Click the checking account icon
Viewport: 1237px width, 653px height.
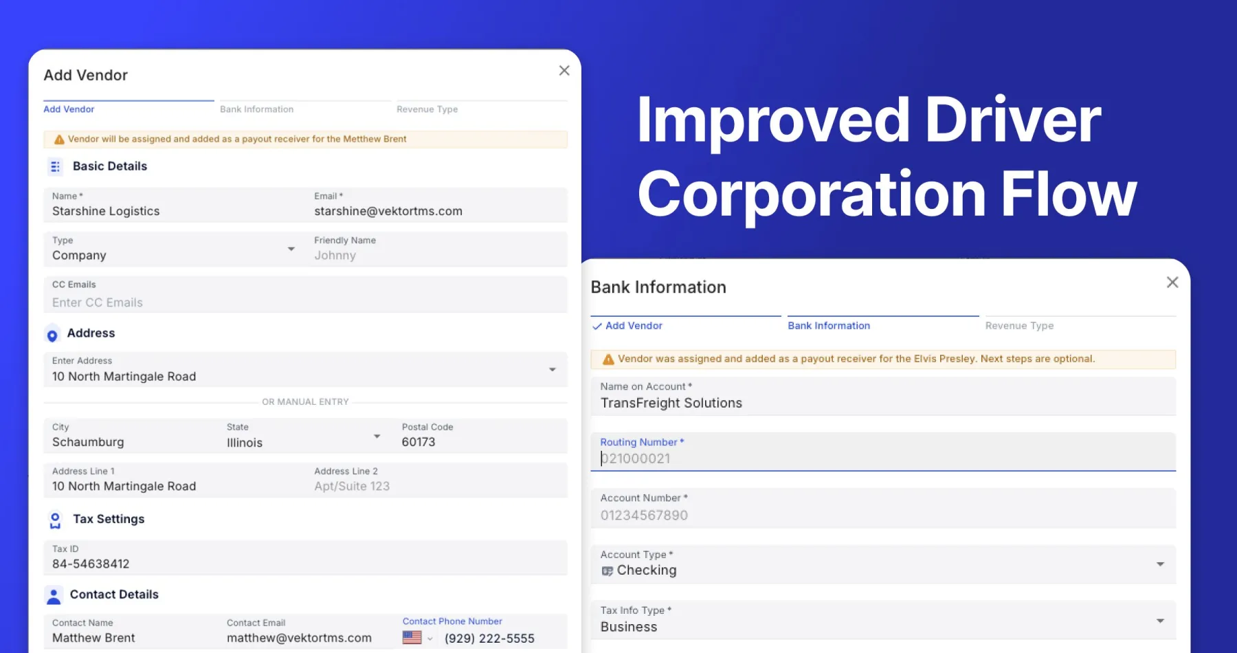[608, 571]
